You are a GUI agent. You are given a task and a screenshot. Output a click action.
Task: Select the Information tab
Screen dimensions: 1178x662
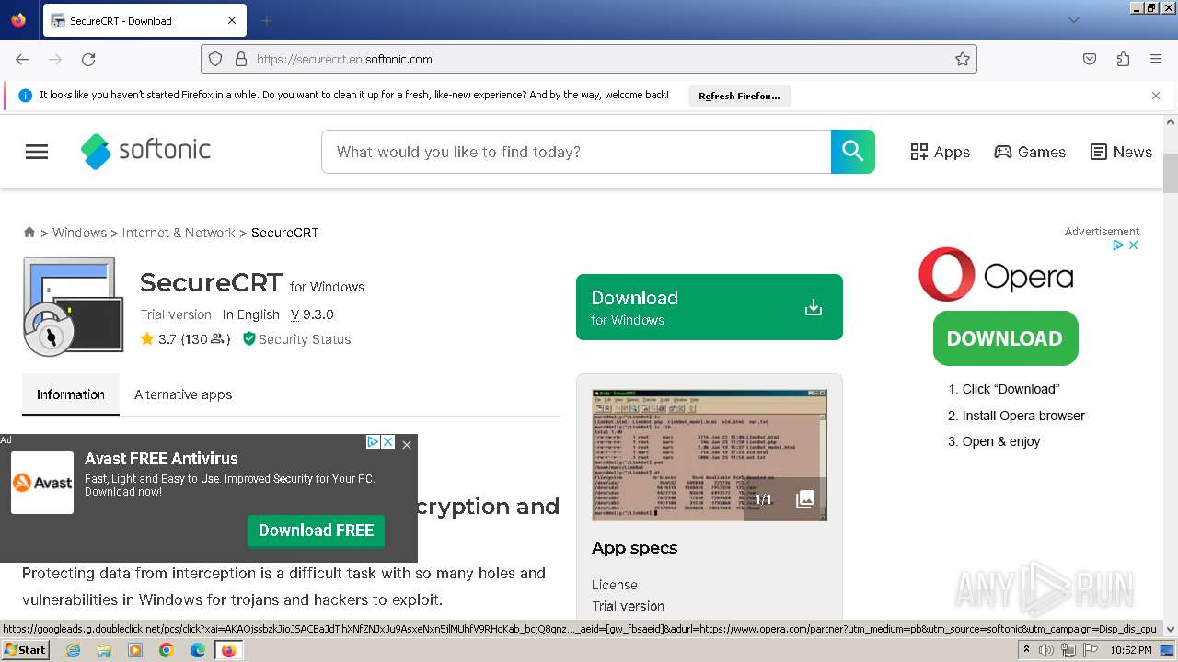(x=71, y=394)
